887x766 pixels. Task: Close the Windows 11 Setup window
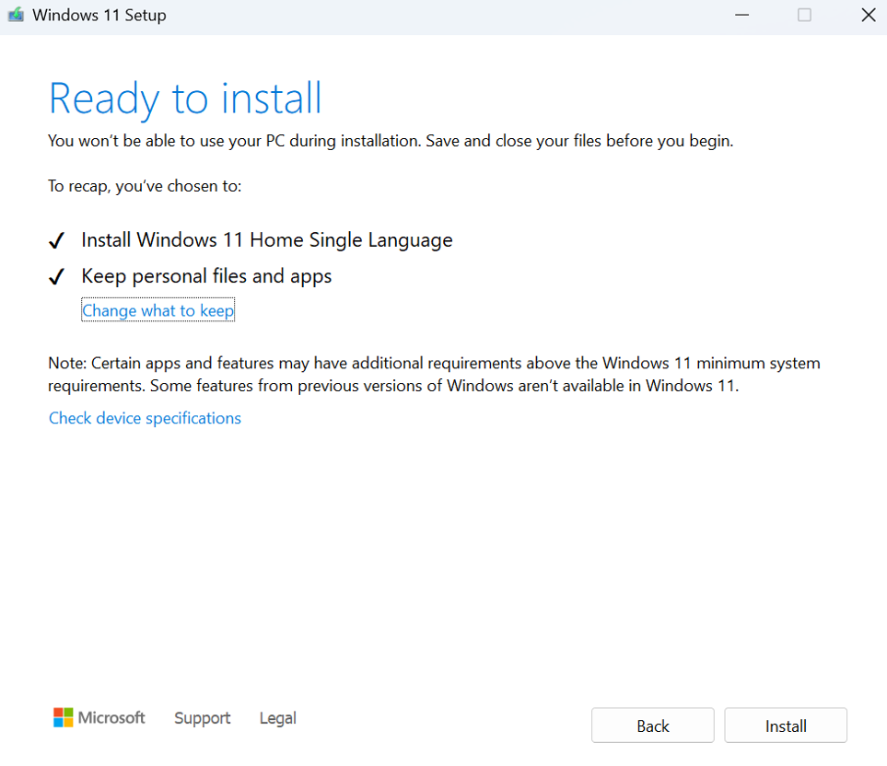(x=867, y=16)
